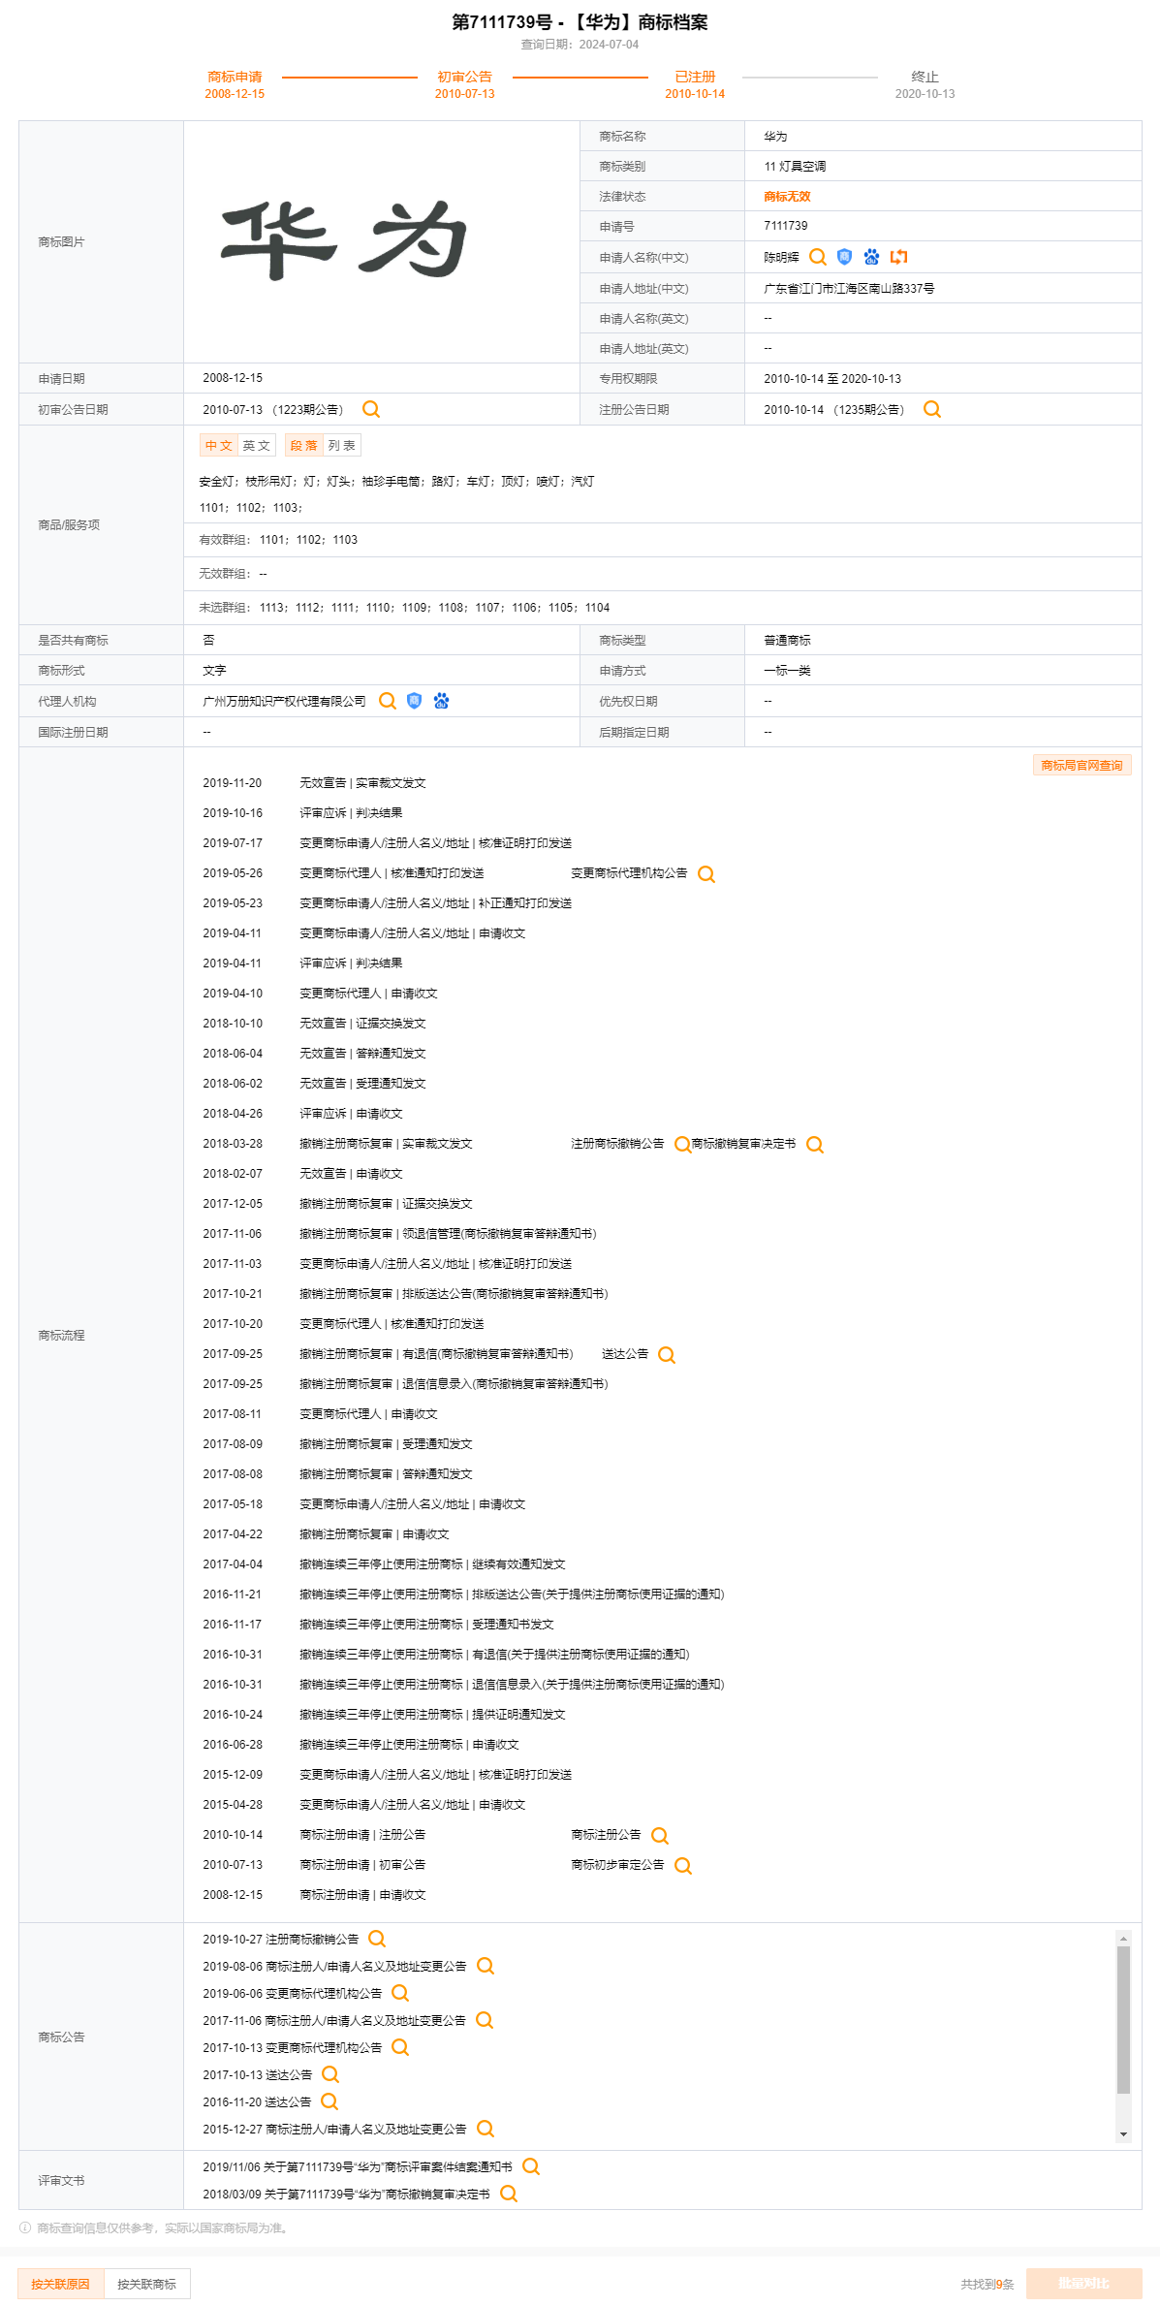
Task: Search applicant 陈明辉 with magnifier icon
Action: coord(818,257)
